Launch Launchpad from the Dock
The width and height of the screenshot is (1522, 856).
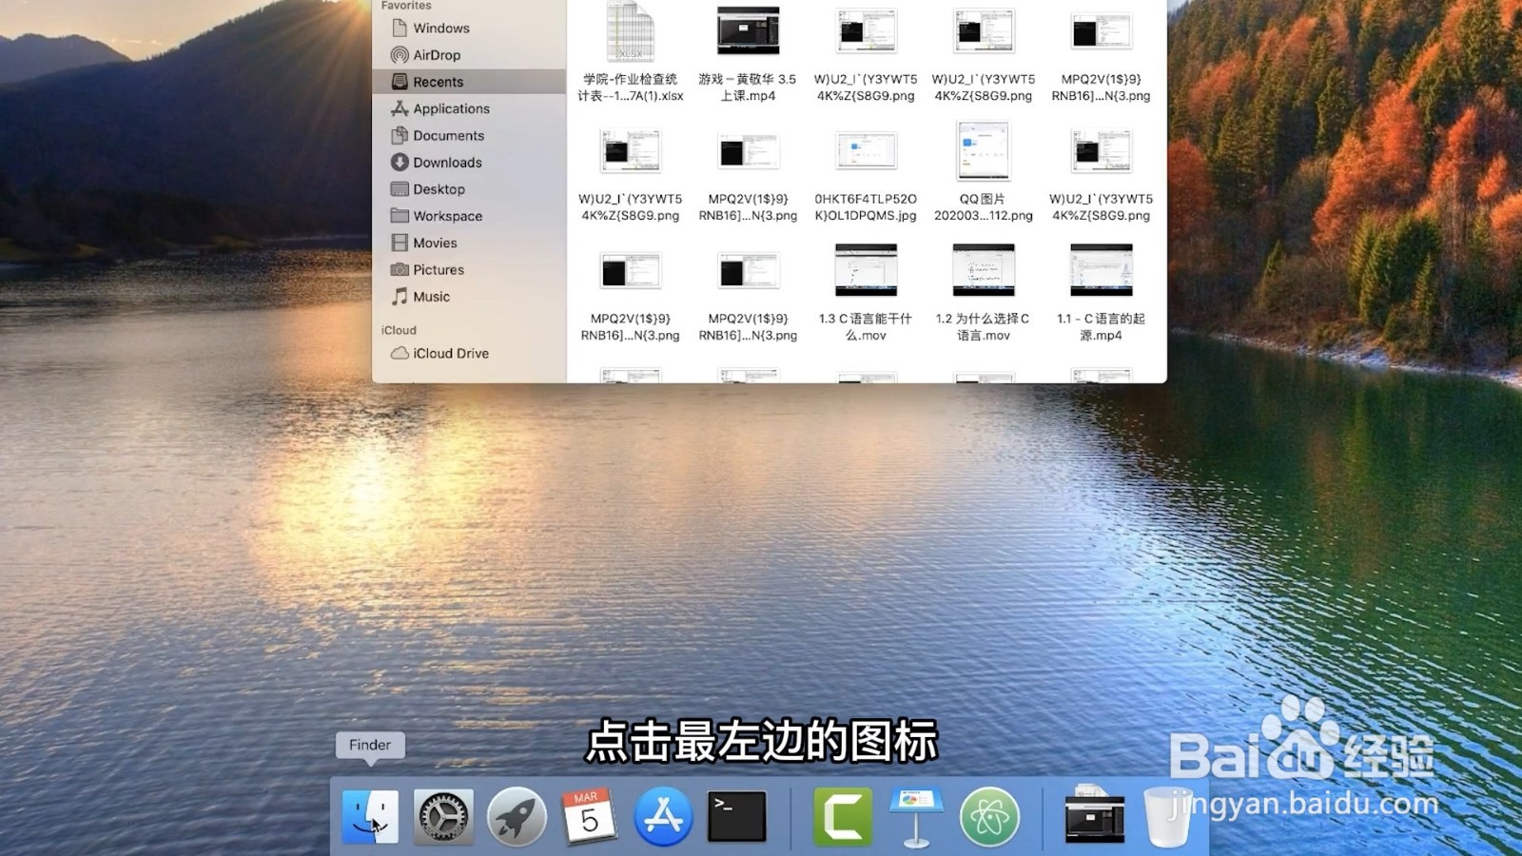pyautogui.click(x=516, y=815)
